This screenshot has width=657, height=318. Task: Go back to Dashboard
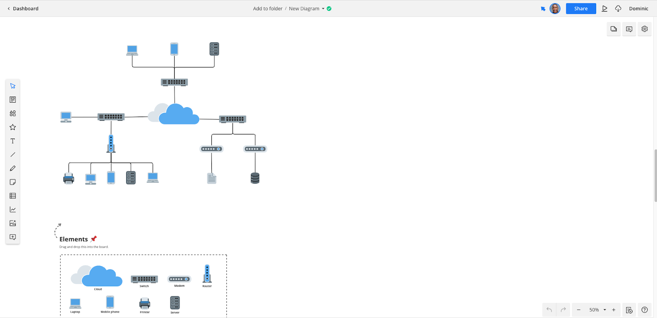[x=23, y=9]
